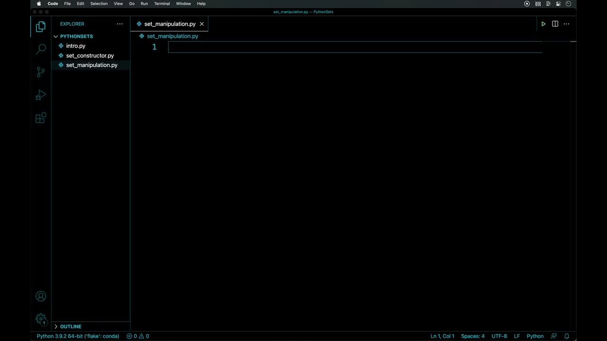Open the Run and Debug view
Screen dimensions: 607x341
tap(41, 95)
